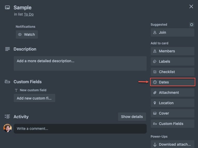Viewport: 198px width, 148px height.
Task: Click the Add new custom field input
Action: click(35, 98)
